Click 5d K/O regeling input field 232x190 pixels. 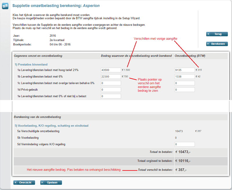[185, 144]
